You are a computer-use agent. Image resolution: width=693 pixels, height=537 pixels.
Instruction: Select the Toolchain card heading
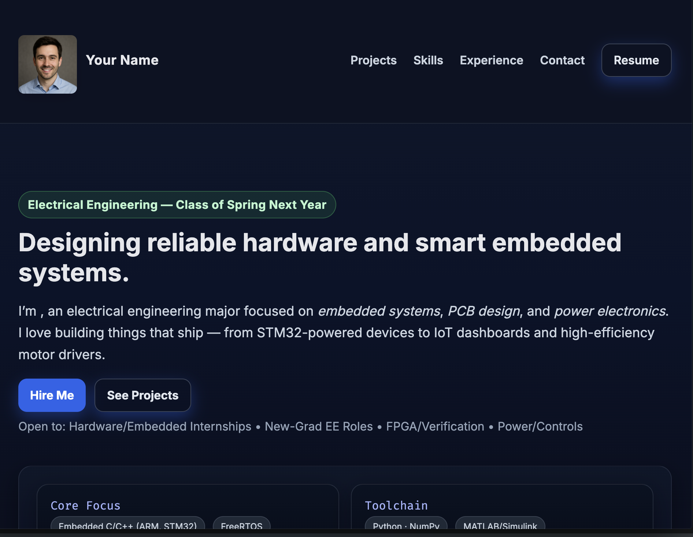coord(396,506)
